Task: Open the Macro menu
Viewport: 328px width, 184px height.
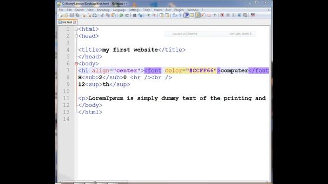Action: [158, 10]
